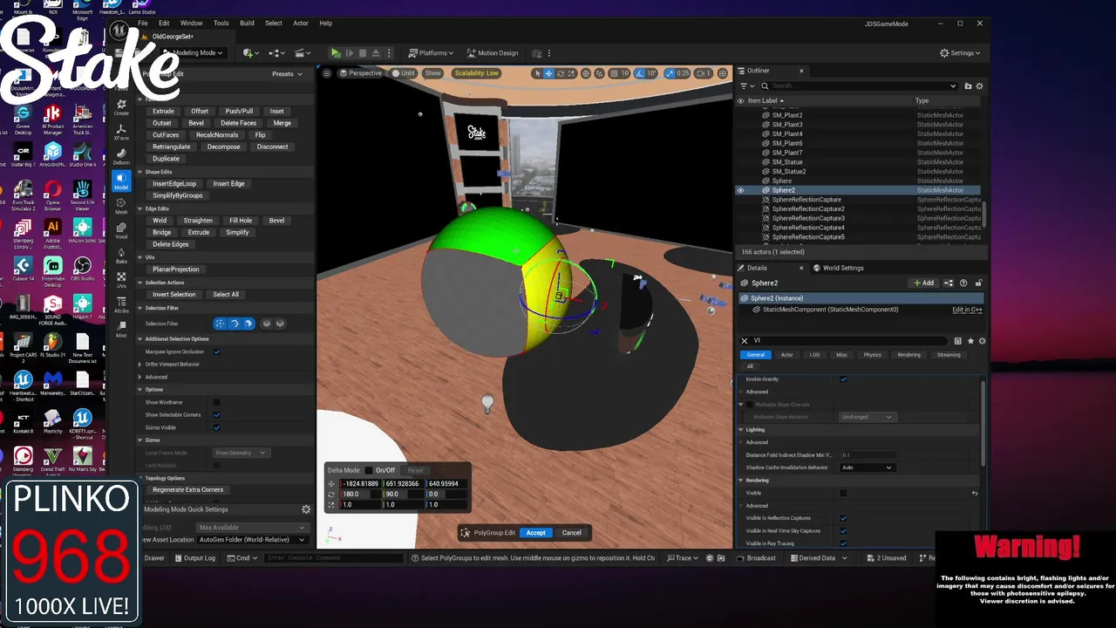Click the green Play button
Viewport: 1116px width, 628px height.
click(336, 53)
